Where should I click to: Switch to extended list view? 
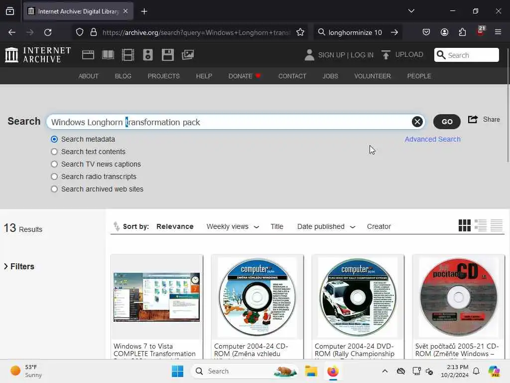pos(481,225)
